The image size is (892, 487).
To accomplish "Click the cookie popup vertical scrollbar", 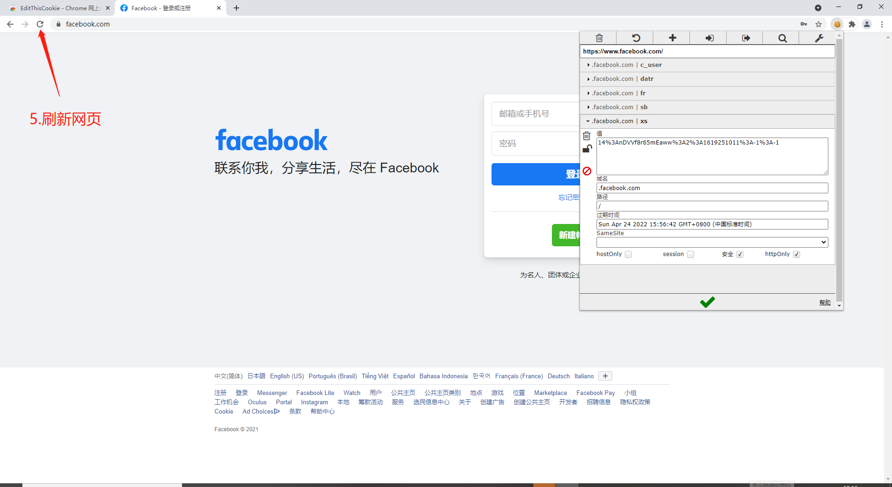I will tap(839, 170).
